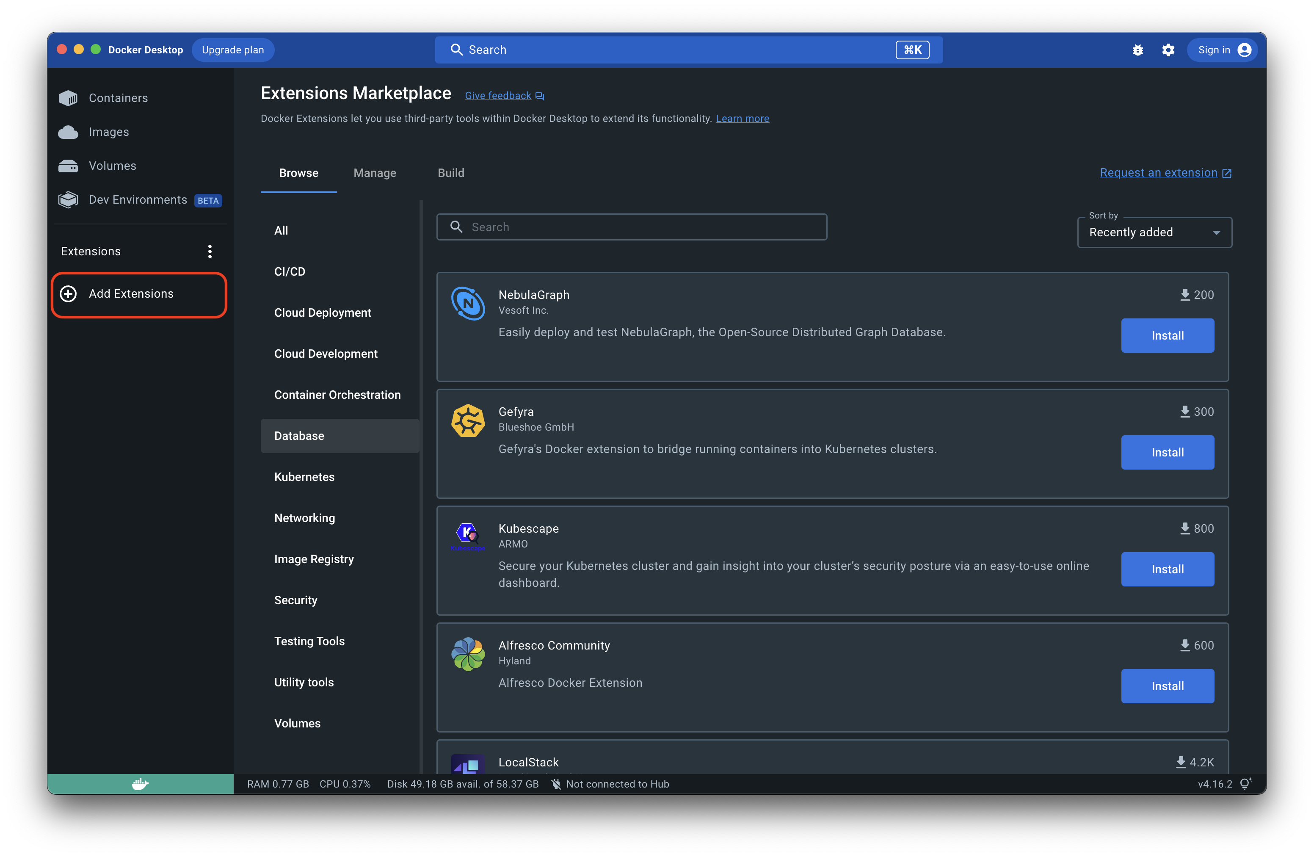Click the Docker whale icon in the status bar

(140, 784)
